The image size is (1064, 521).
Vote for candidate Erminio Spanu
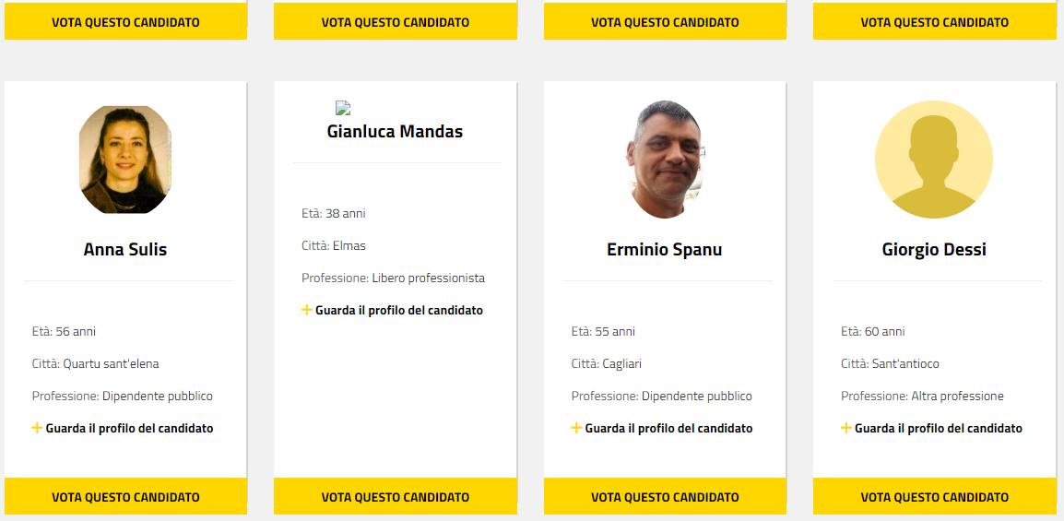[x=665, y=497]
